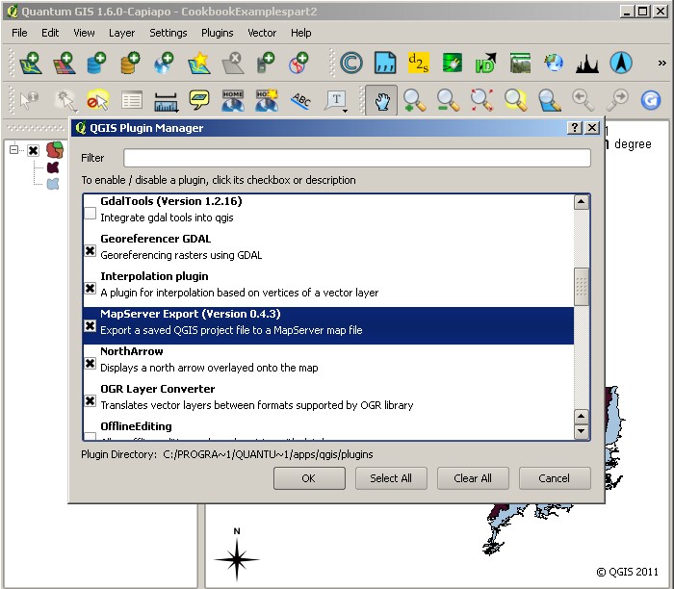The height and width of the screenshot is (589, 674).
Task: Click the red polygon layer symbol in legend
Action: point(55,150)
